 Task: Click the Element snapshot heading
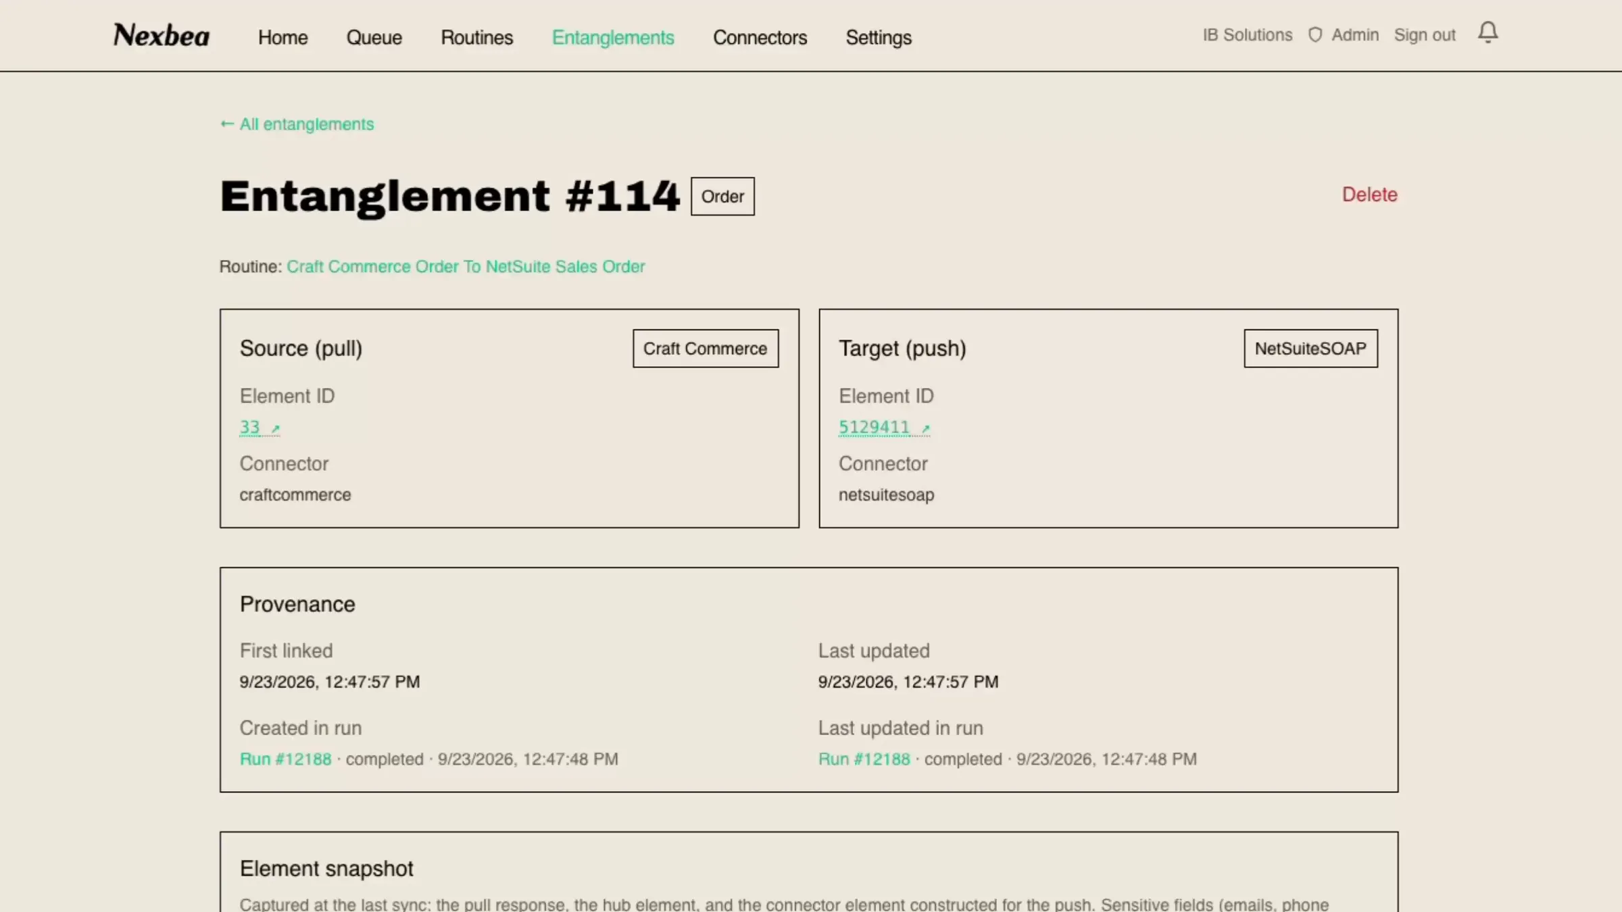click(326, 869)
